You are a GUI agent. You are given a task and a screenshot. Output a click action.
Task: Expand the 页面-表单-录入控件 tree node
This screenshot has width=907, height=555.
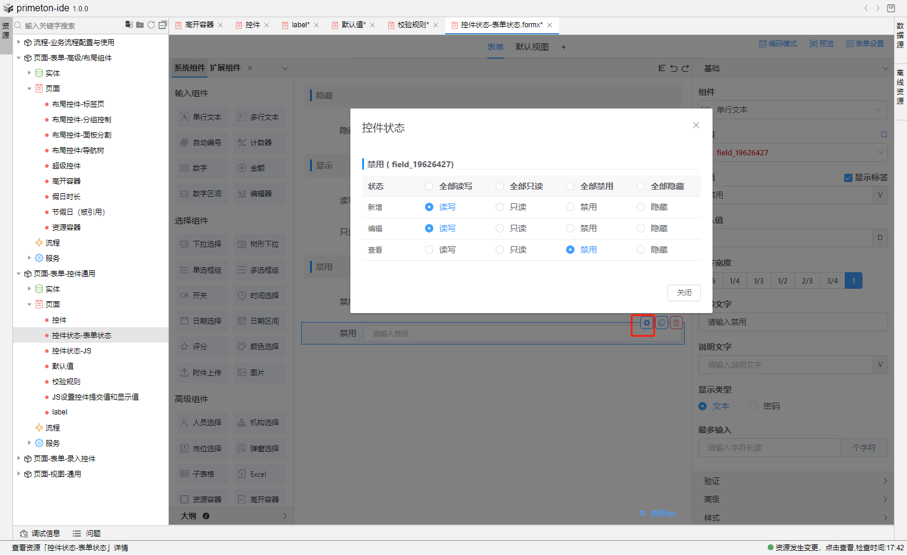pyautogui.click(x=19, y=458)
